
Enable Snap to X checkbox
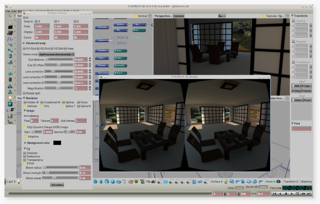[x=36, y=21]
